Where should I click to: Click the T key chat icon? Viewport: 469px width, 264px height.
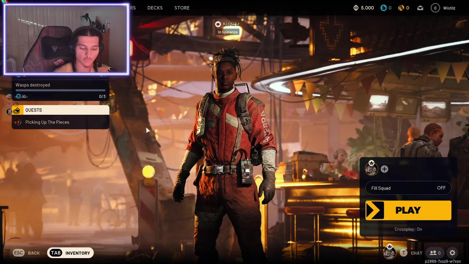(x=403, y=253)
